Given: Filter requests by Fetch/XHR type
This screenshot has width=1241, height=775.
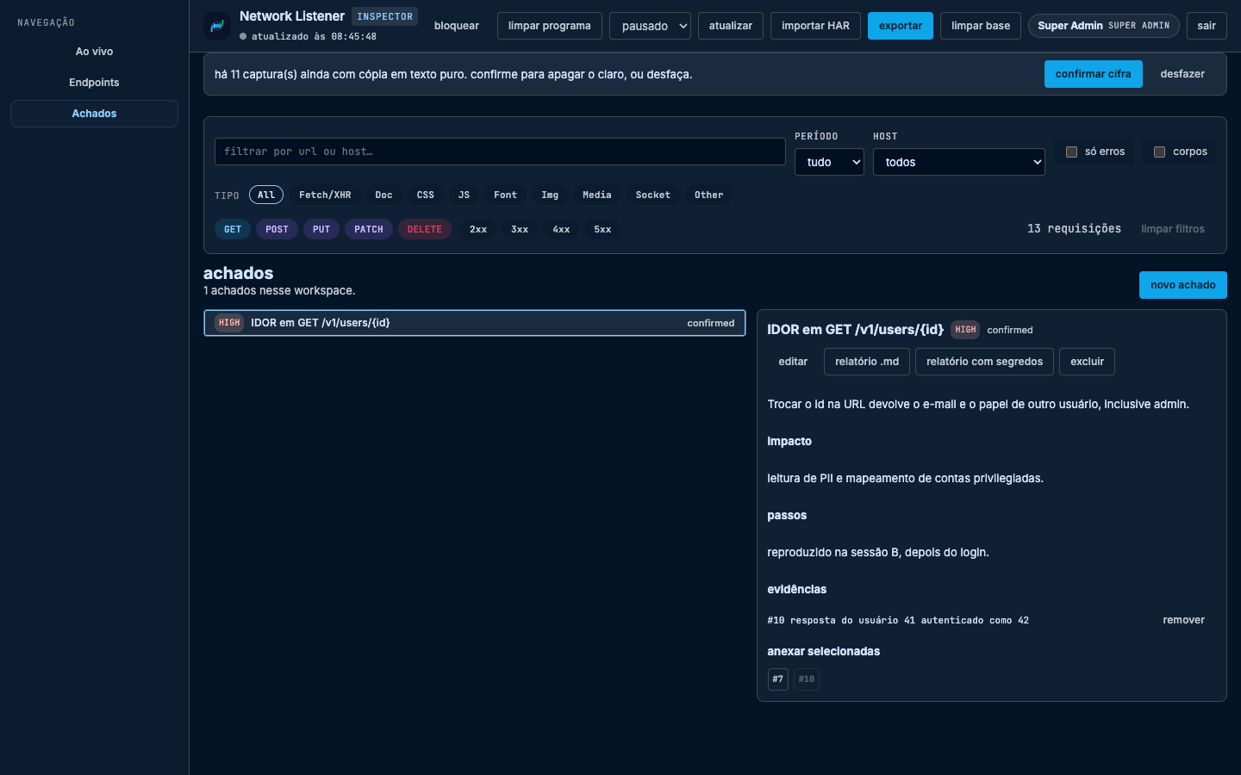Looking at the screenshot, I should coord(325,195).
